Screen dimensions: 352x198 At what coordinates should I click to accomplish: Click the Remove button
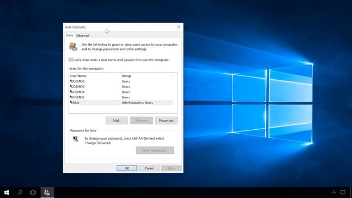point(141,120)
